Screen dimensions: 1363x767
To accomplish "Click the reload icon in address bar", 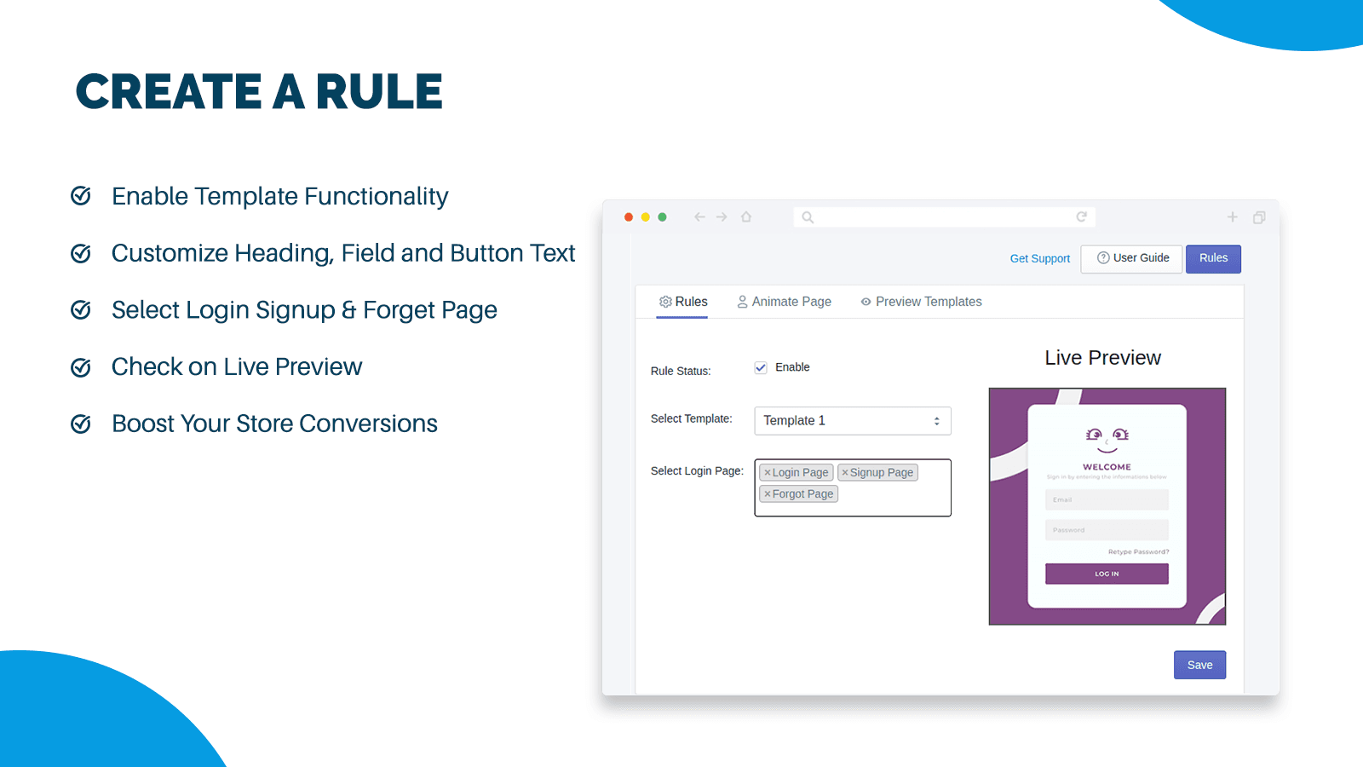I will click(1081, 217).
